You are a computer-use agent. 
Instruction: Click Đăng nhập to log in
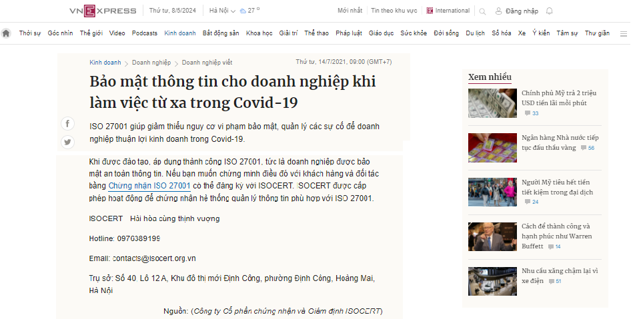[x=516, y=11]
